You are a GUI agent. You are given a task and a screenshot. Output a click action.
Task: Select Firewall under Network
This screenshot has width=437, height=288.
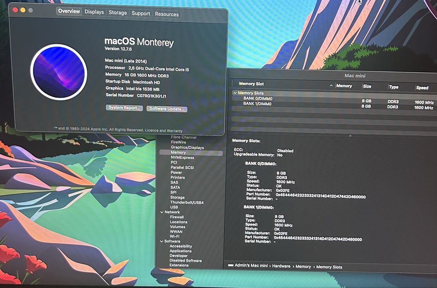coord(177,217)
